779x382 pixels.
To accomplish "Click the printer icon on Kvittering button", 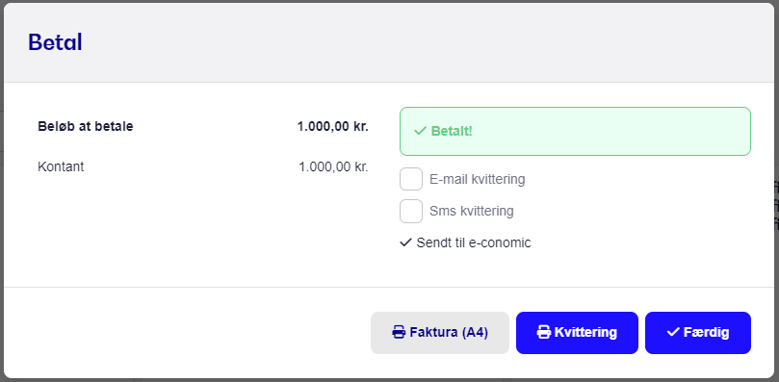I will 544,332.
